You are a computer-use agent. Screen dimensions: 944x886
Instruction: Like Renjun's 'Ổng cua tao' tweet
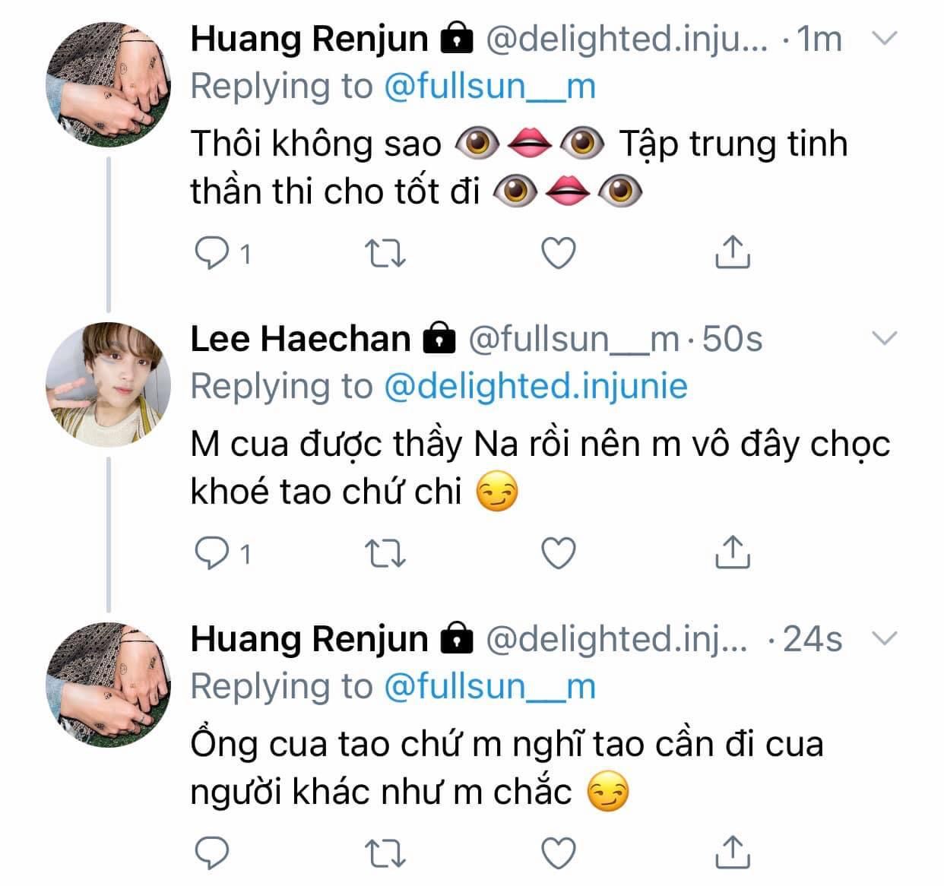(x=560, y=853)
